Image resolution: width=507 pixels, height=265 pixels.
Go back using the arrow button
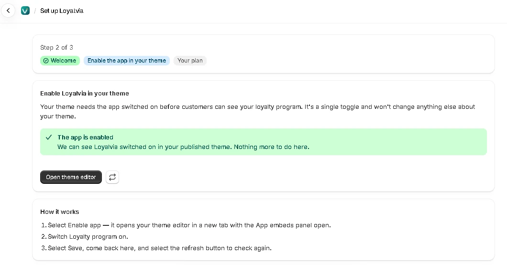click(8, 11)
